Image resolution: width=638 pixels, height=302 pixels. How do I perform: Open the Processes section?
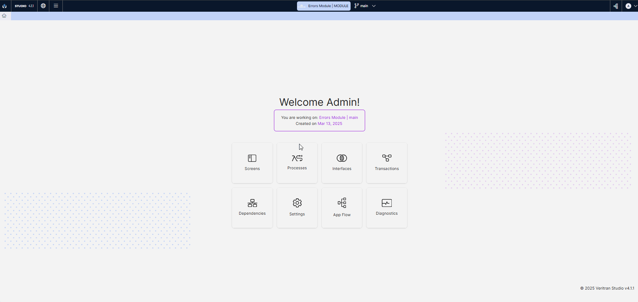pos(297,163)
